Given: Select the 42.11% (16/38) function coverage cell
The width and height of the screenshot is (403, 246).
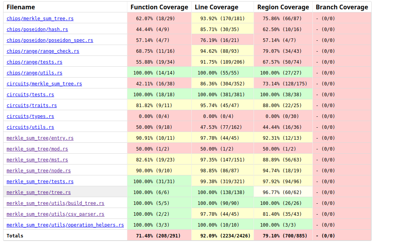Looking at the screenshot, I should click(159, 84).
